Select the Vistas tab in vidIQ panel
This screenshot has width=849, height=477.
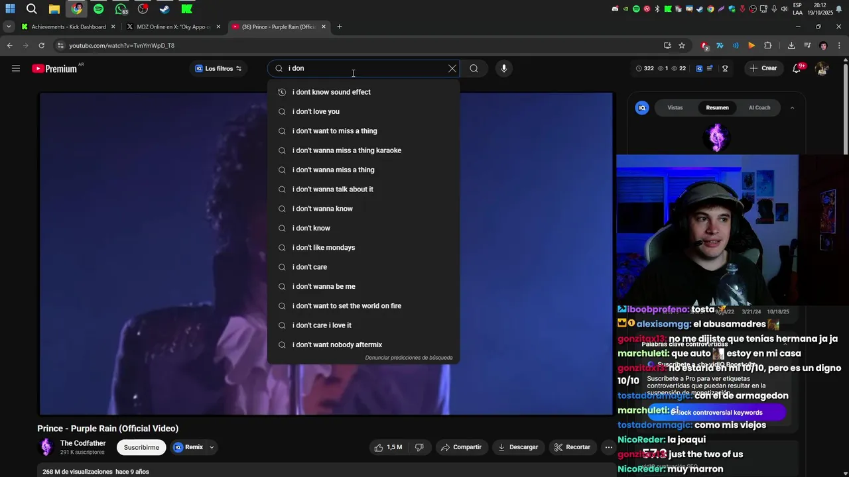coord(675,107)
